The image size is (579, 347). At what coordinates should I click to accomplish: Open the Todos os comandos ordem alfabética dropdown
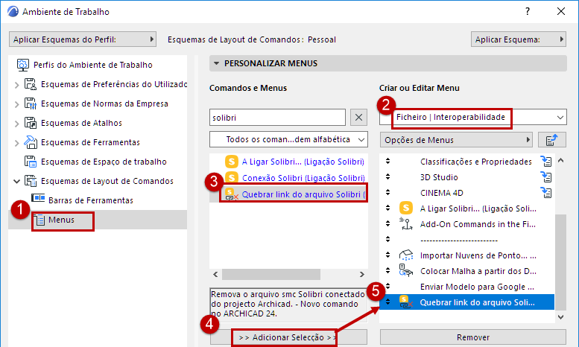(289, 139)
